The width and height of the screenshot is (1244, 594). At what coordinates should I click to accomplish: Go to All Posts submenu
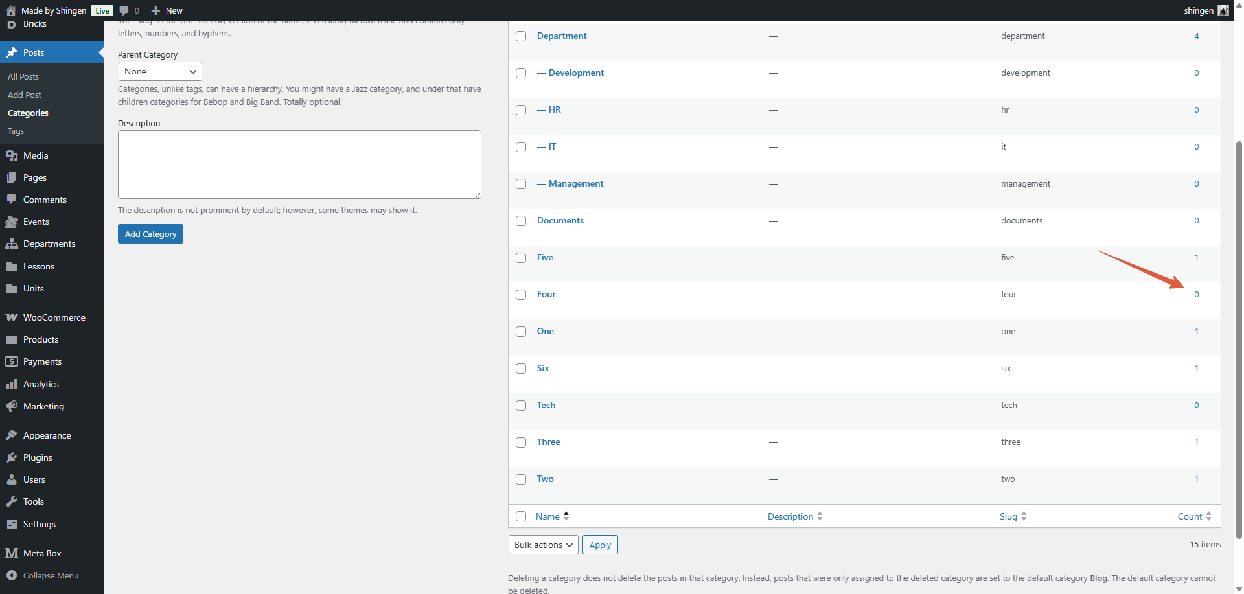pyautogui.click(x=23, y=76)
